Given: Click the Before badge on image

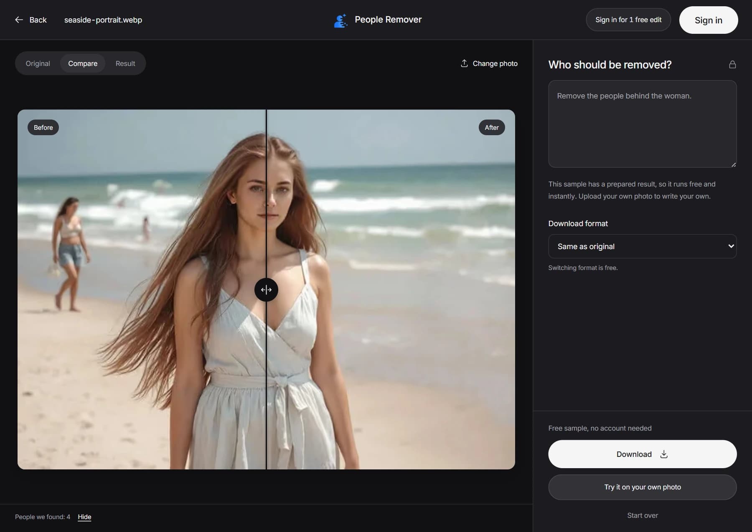Looking at the screenshot, I should (43, 127).
